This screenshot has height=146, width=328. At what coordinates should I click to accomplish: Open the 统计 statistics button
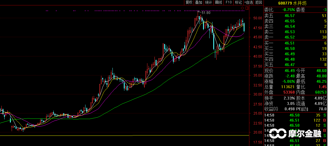pos(208,3)
